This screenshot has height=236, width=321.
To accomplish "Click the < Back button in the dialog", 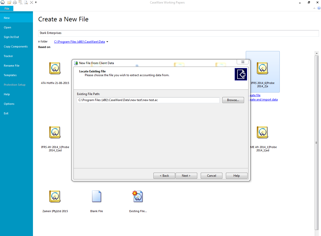I will coord(164,176).
